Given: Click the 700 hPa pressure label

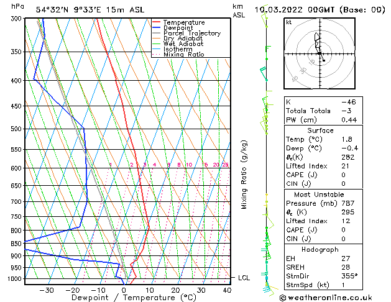Looking at the screenshot, I should [17, 202].
